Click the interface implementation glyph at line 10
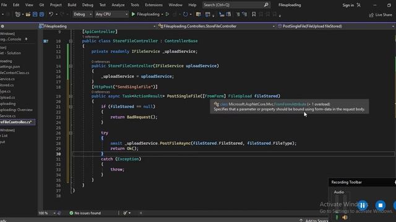The width and height of the screenshot is (396, 222). click(46, 41)
